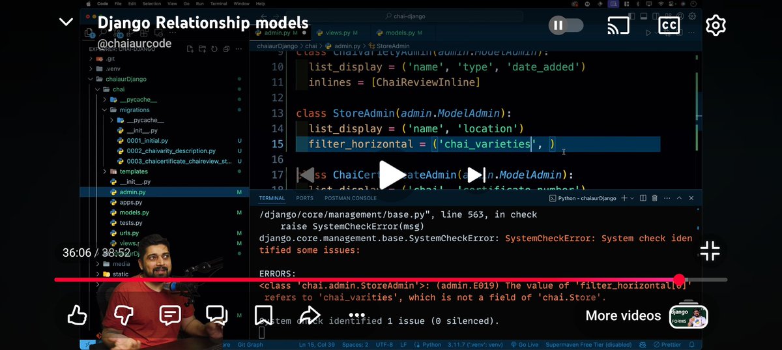Click the progress bar scrubber handle
The height and width of the screenshot is (350, 782).
[x=679, y=280]
